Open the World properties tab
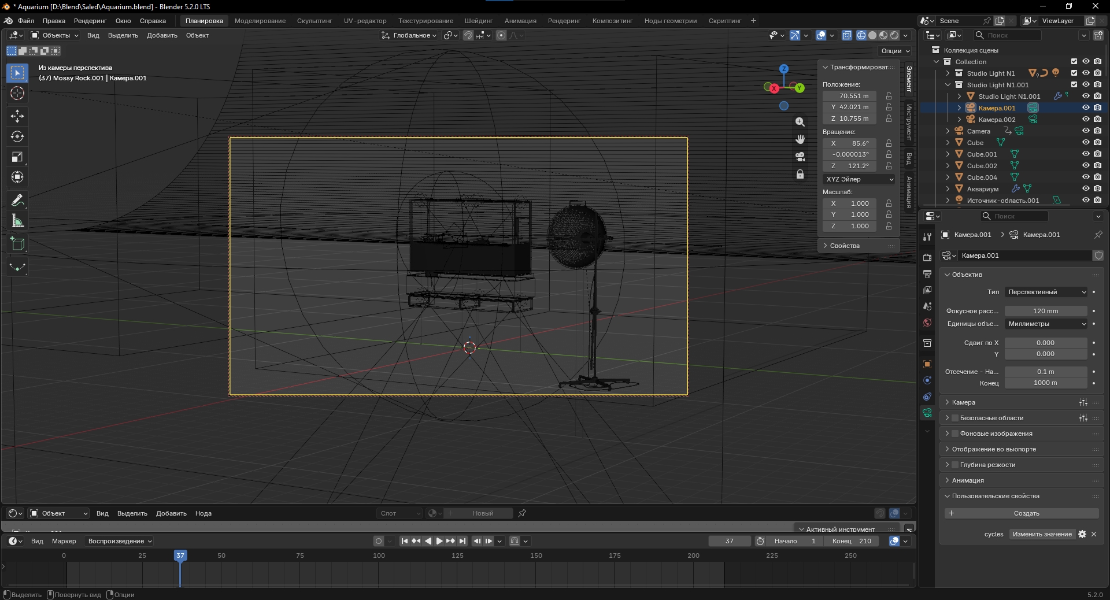Viewport: 1110px width, 600px height. 927,323
